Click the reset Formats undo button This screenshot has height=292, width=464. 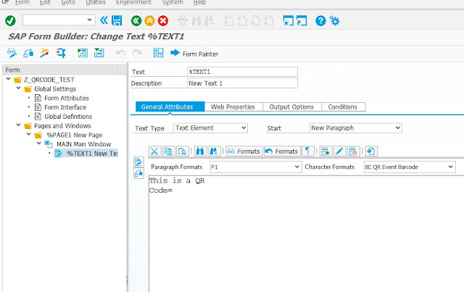(282, 151)
